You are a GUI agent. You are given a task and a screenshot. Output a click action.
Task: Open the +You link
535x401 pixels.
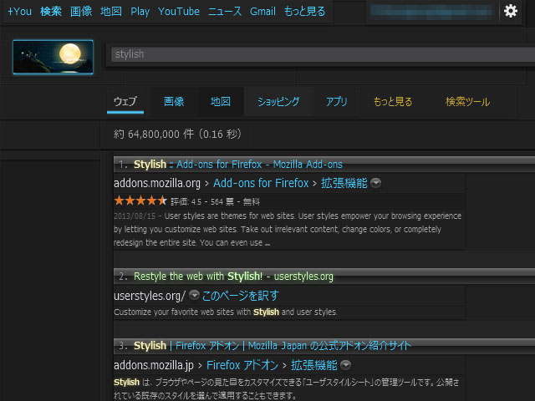(x=19, y=12)
